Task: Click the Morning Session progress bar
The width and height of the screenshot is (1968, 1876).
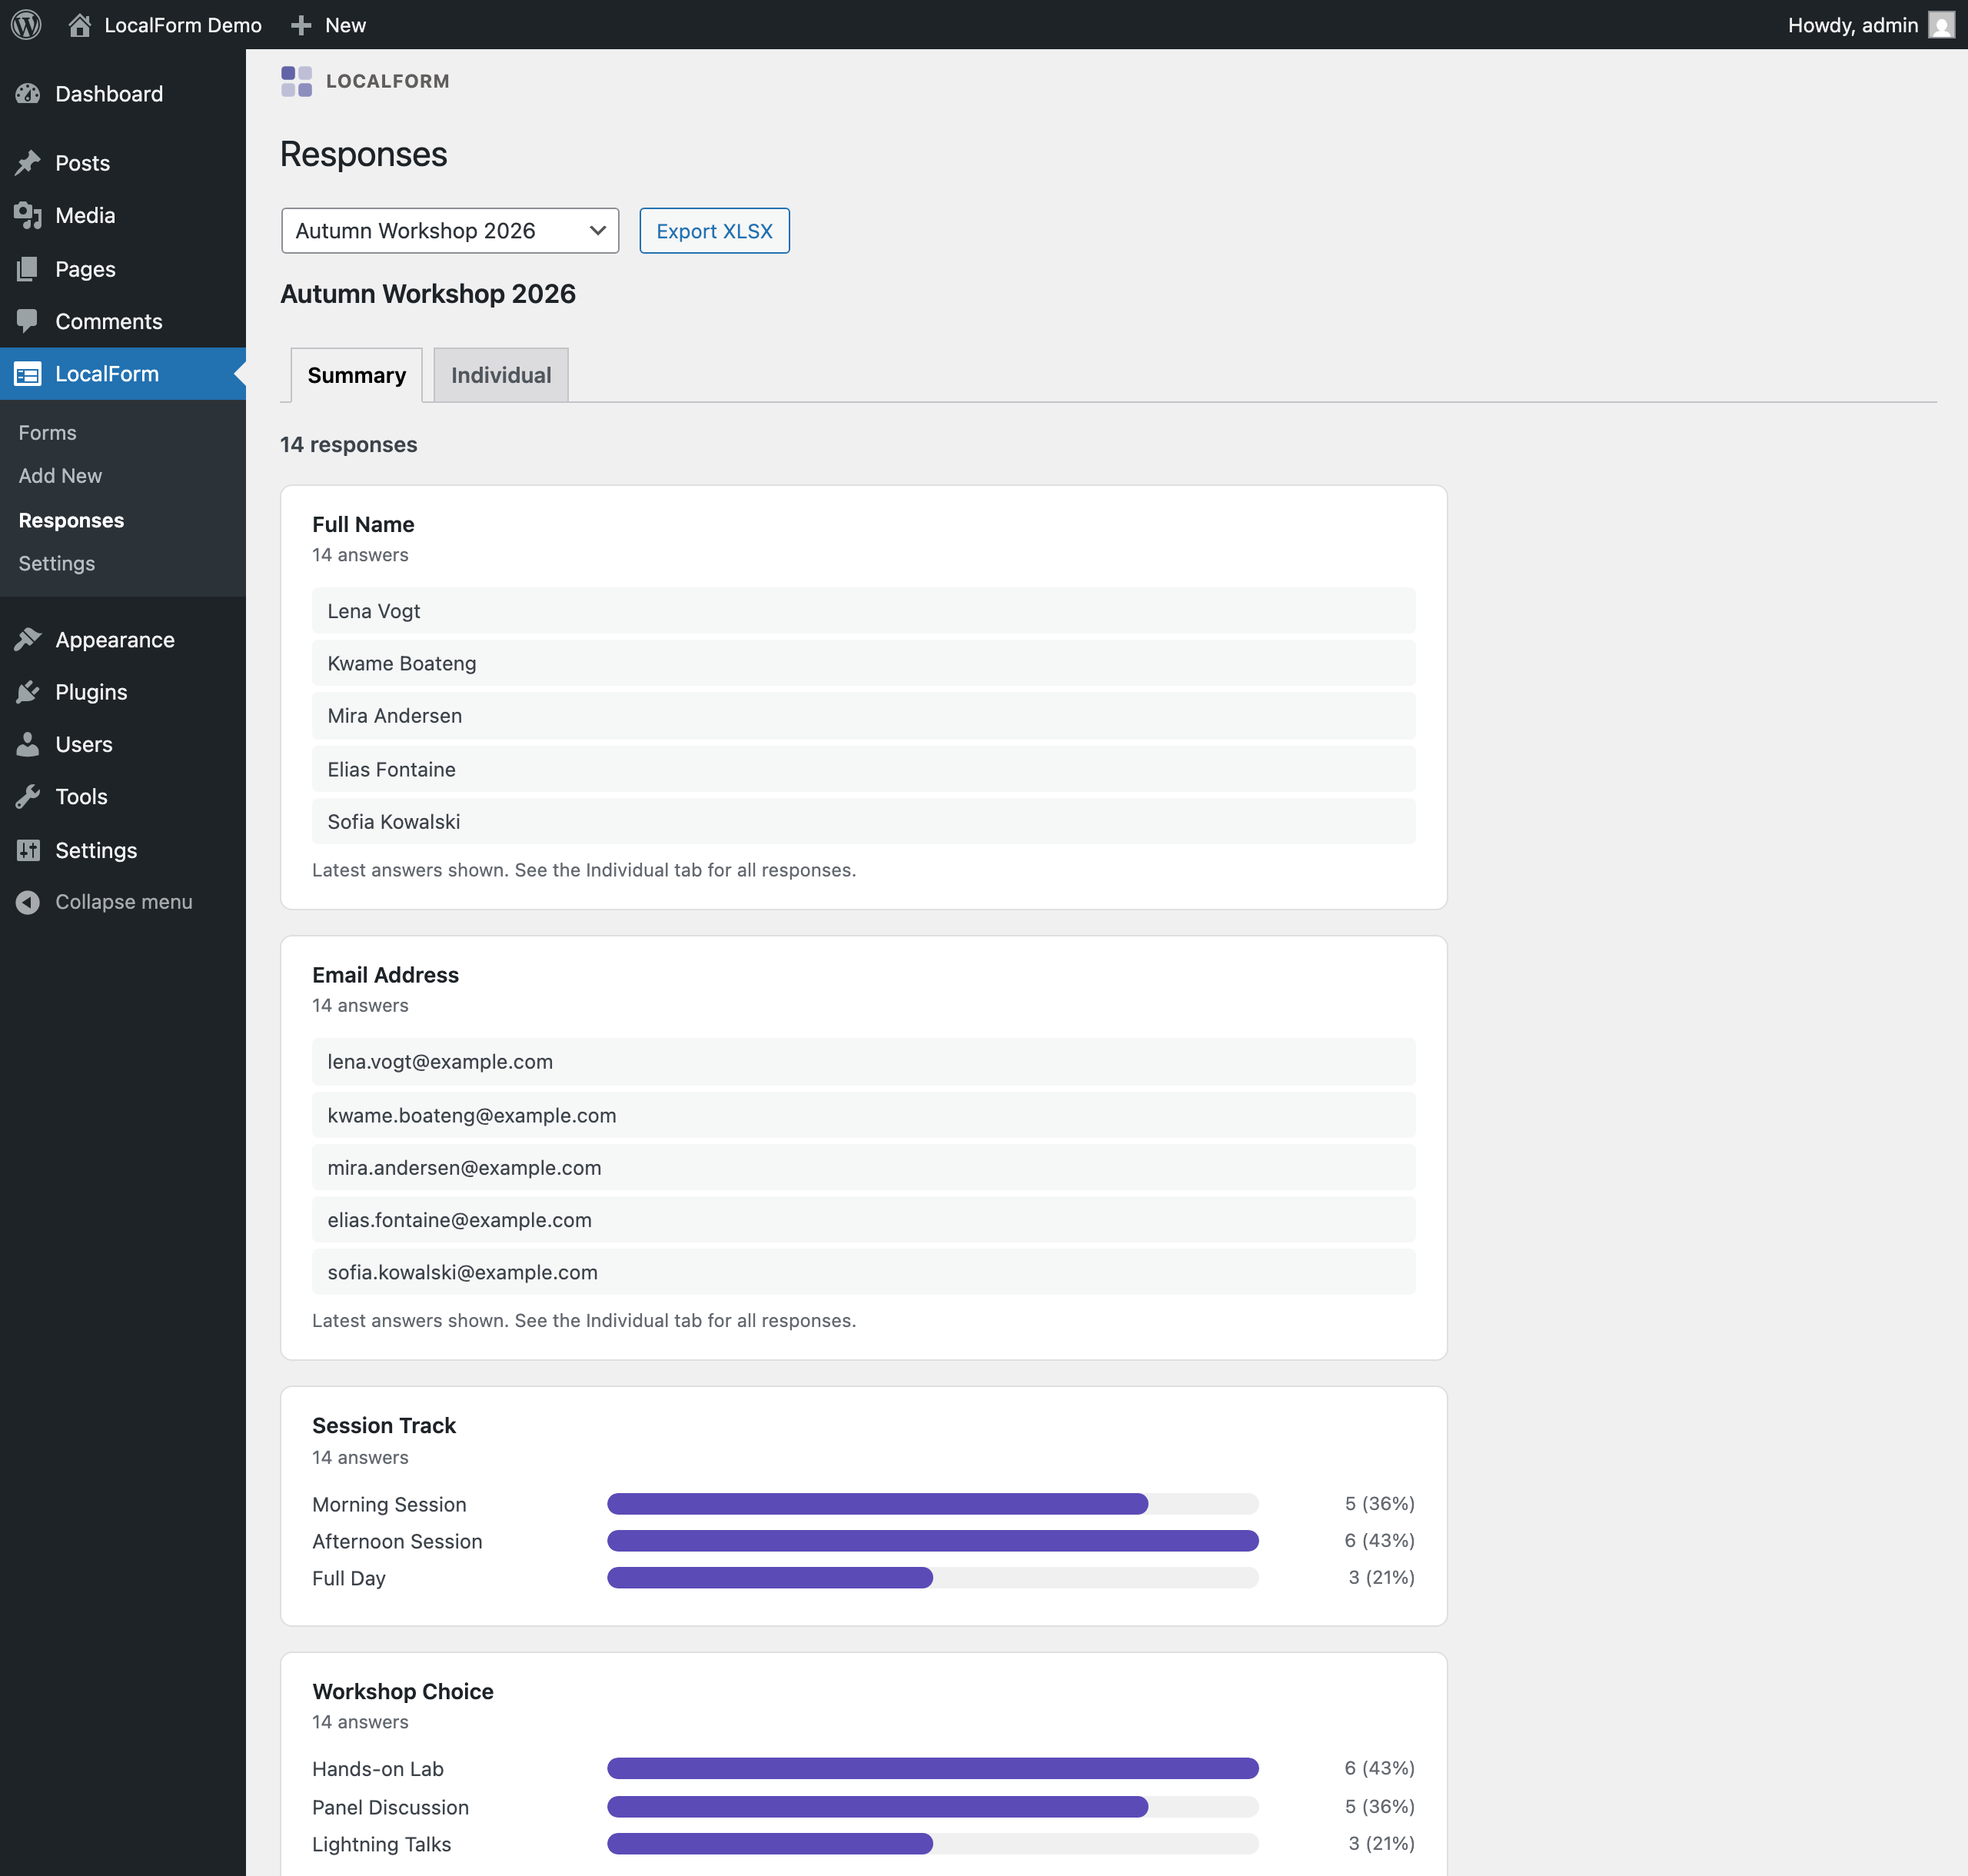Action: point(932,1504)
